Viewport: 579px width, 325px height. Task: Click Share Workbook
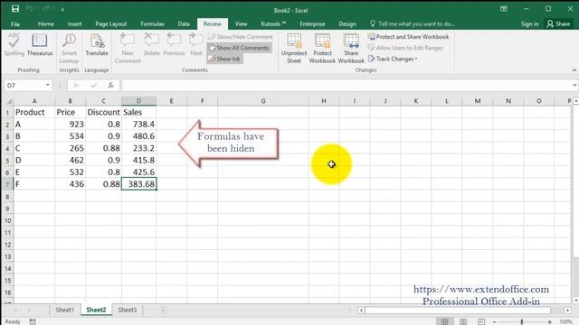351,48
